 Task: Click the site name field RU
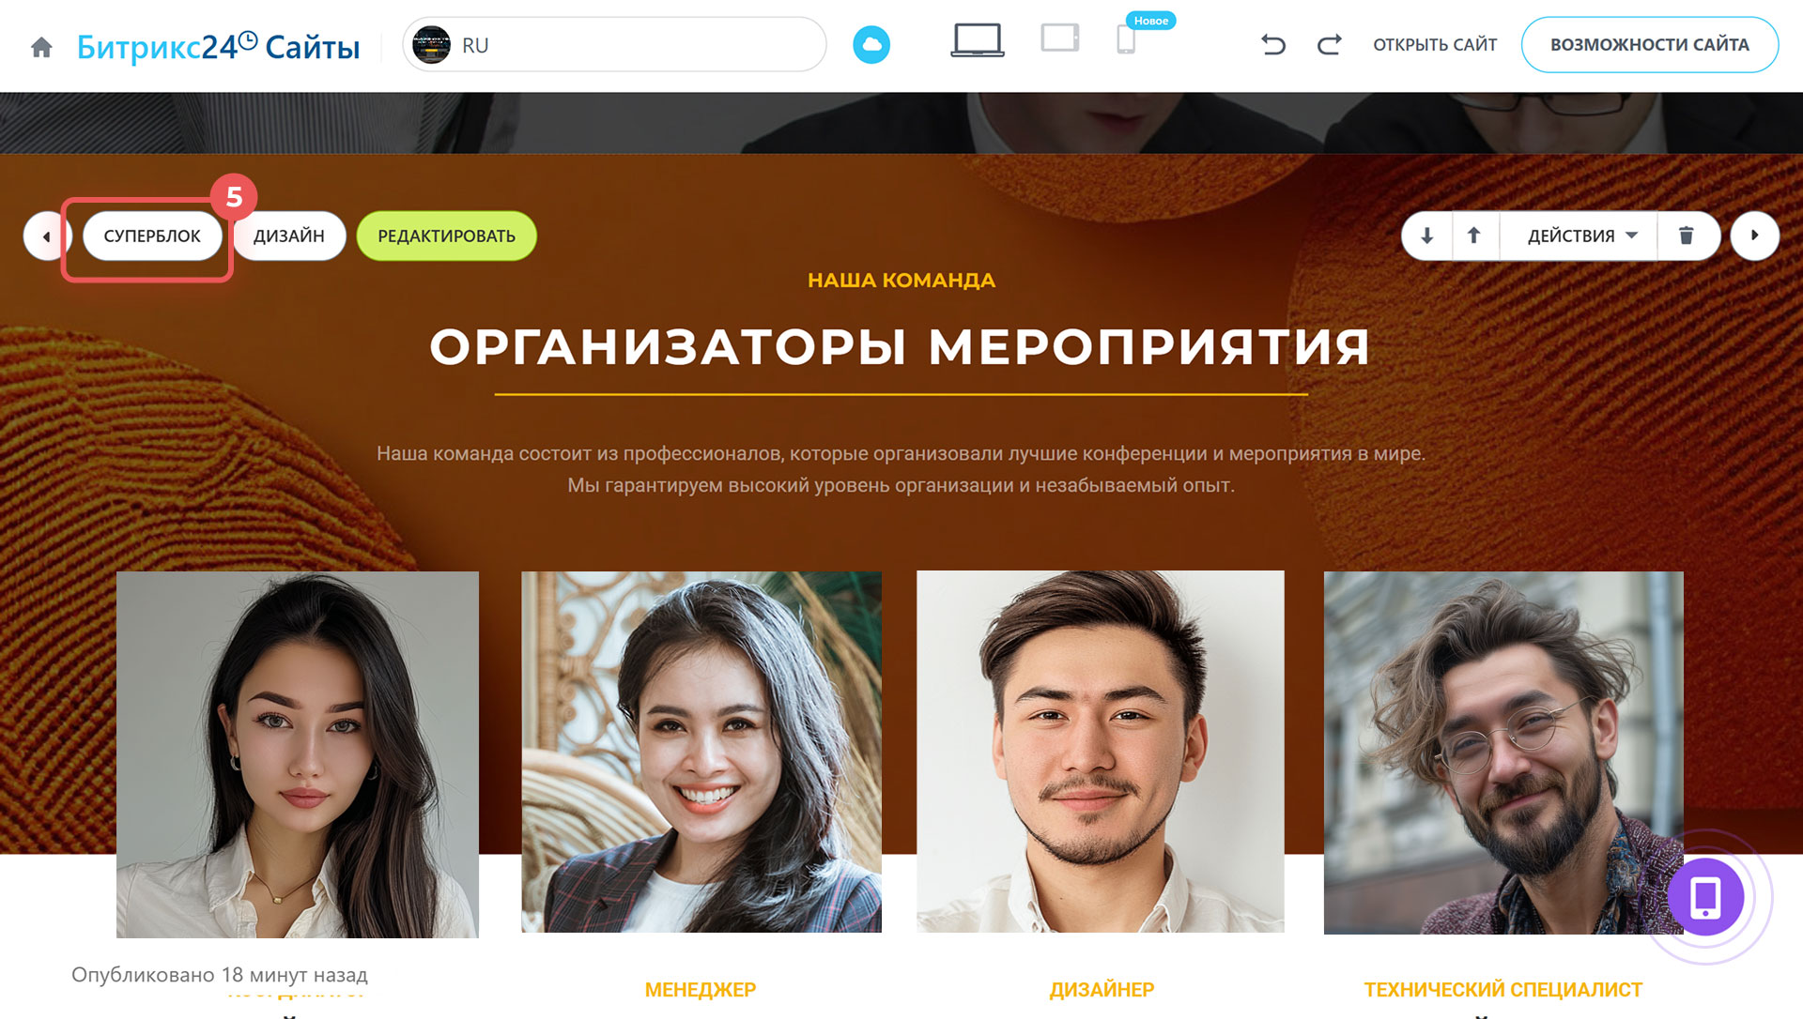coord(615,44)
